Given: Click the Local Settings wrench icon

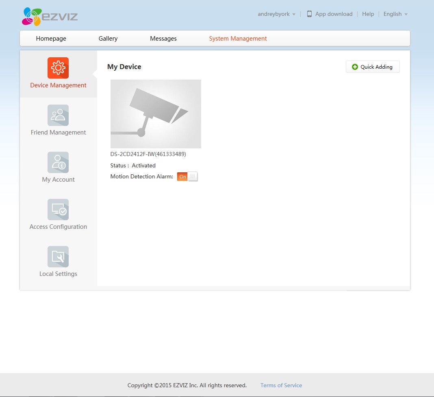Looking at the screenshot, I should click(x=58, y=256).
